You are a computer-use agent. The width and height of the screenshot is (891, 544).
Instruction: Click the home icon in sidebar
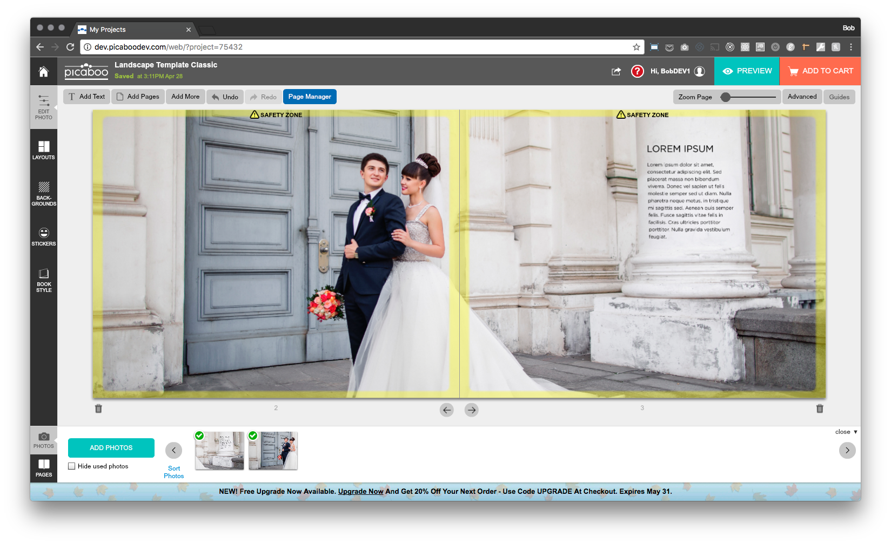coord(44,71)
